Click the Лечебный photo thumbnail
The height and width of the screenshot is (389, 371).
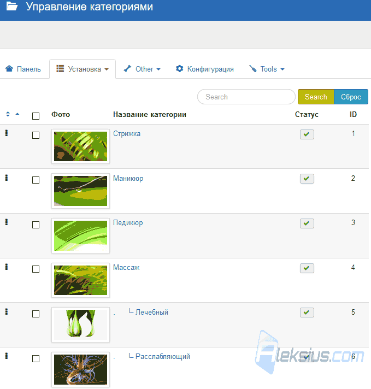point(80,325)
